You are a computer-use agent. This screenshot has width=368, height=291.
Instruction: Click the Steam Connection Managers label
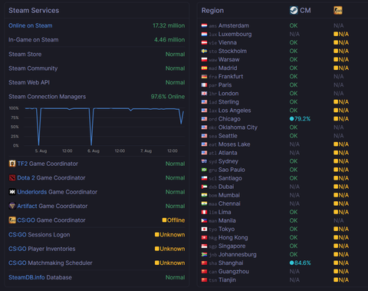click(48, 97)
